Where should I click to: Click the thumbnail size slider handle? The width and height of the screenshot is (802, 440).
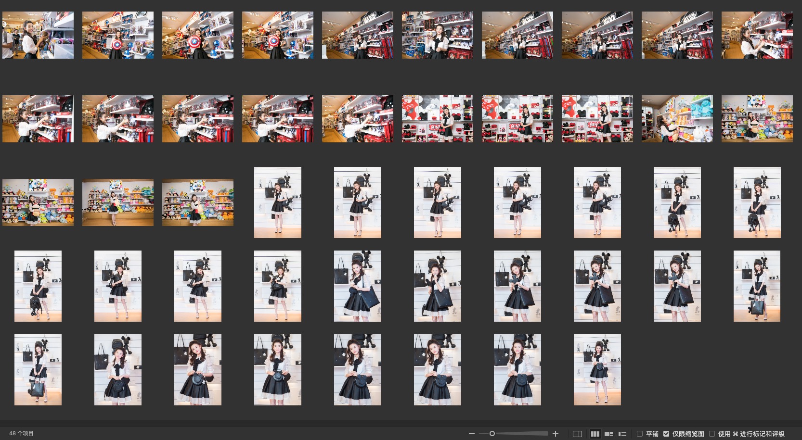[x=492, y=434]
